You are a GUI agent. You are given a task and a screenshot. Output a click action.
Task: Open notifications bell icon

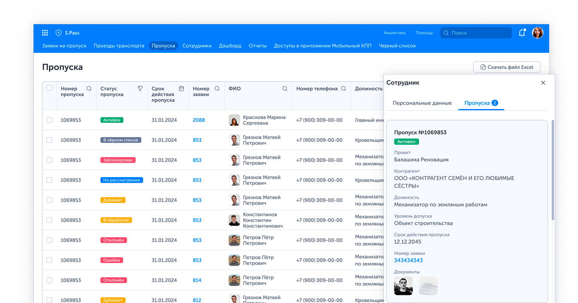[522, 33]
